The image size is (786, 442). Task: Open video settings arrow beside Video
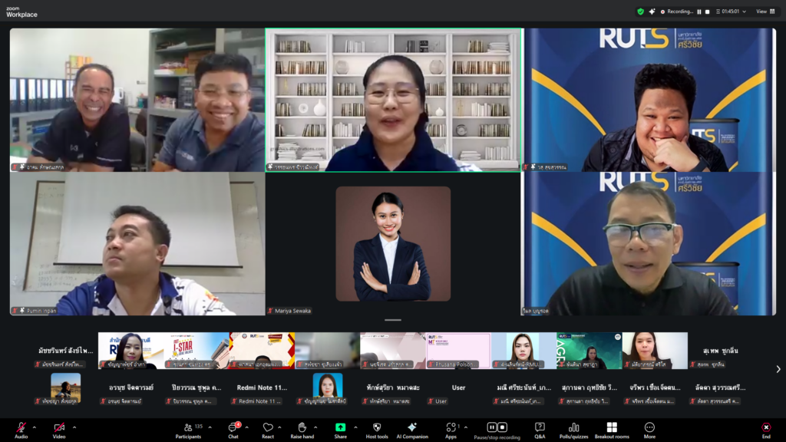click(x=74, y=427)
